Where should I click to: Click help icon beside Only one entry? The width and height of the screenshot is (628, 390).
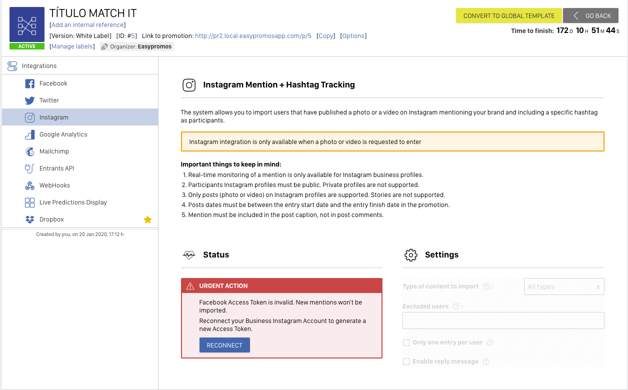click(x=490, y=342)
